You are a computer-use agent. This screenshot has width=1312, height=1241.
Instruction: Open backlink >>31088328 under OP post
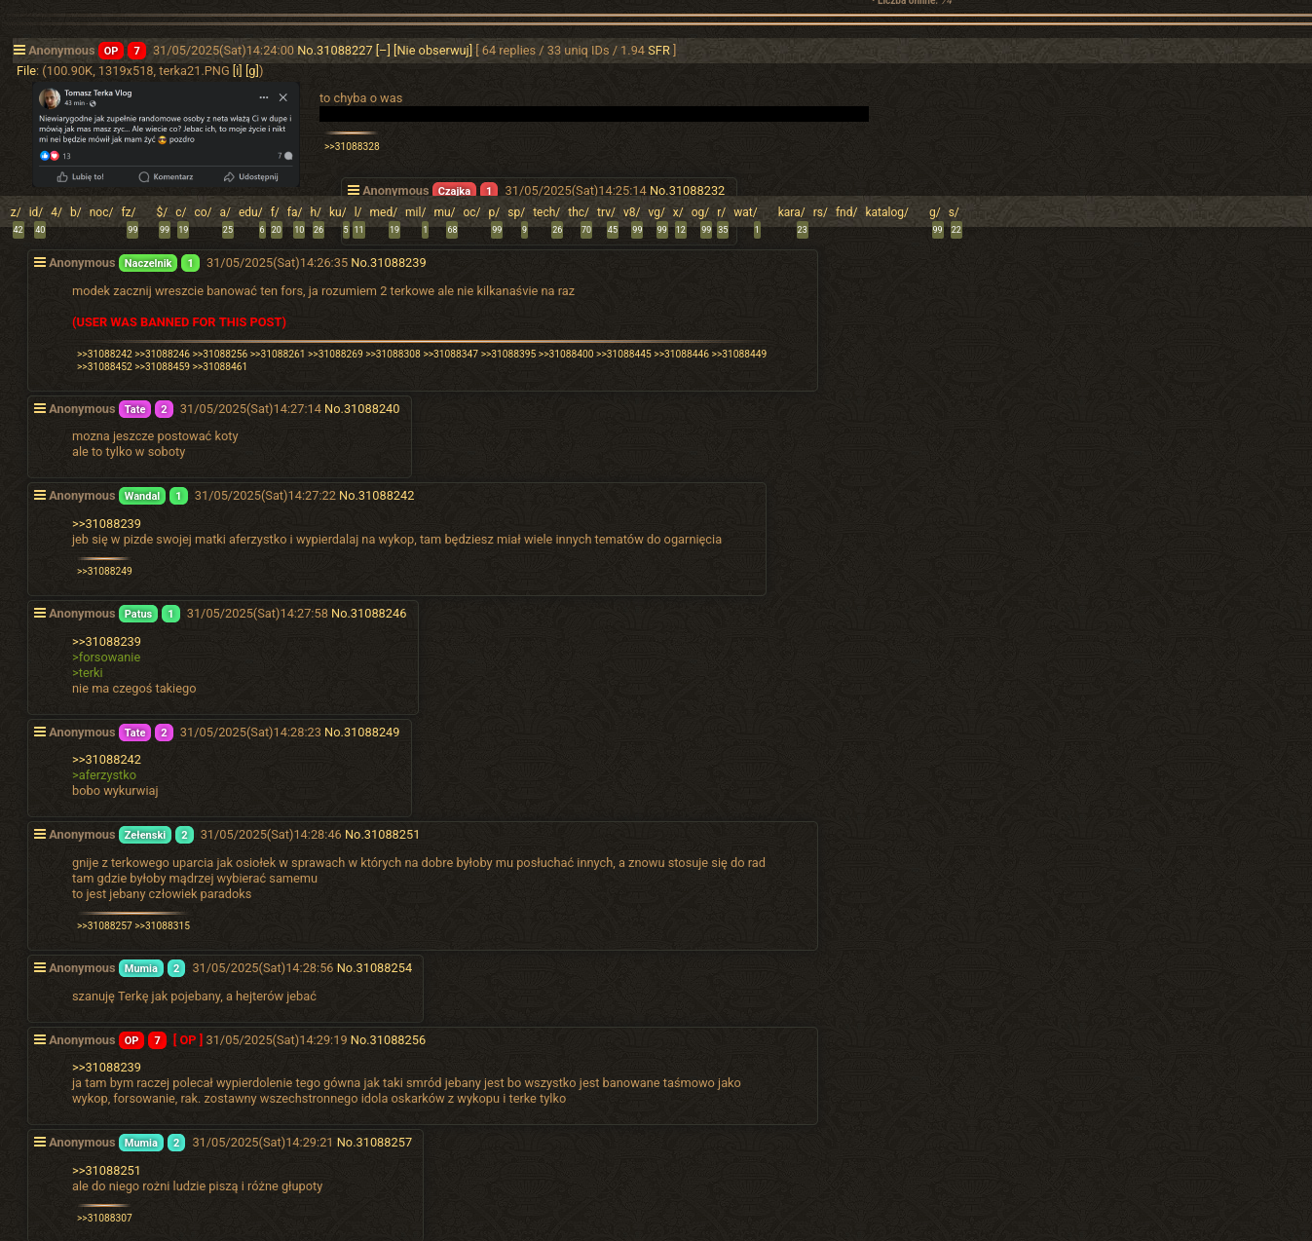[352, 146]
